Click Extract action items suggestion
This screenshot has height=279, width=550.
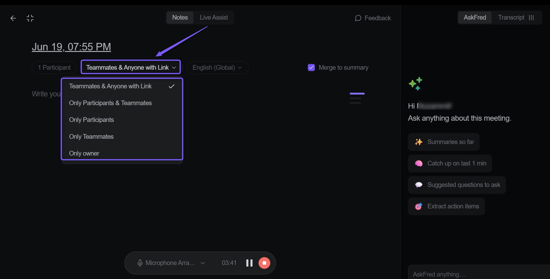[x=446, y=206]
